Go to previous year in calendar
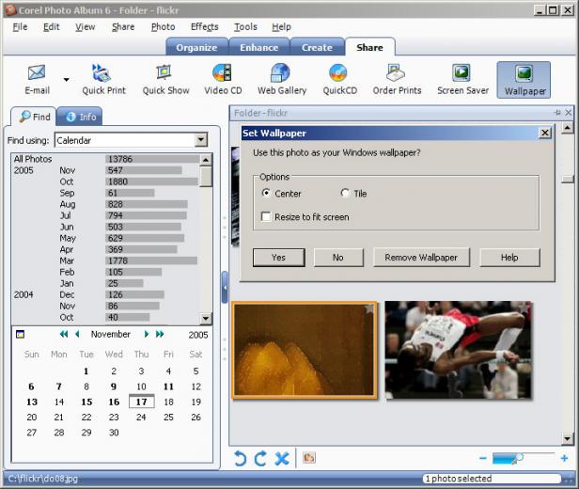Screen dimensions: 579x489 click(x=64, y=334)
